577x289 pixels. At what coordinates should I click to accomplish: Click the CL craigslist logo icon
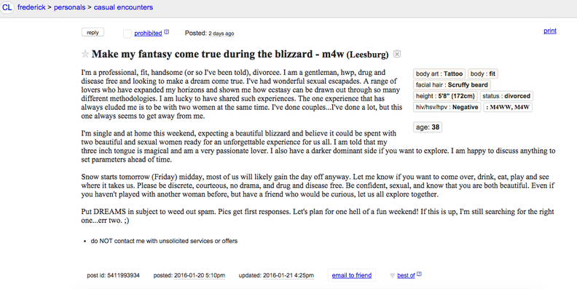(7, 7)
